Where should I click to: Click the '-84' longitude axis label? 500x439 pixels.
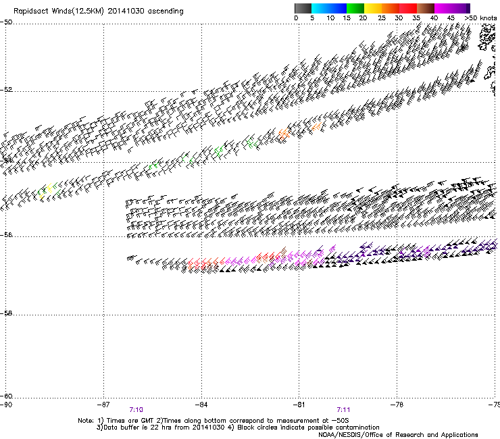pos(201,405)
